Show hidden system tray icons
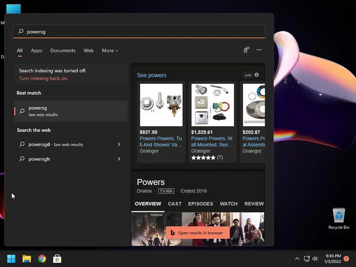Image resolution: width=356 pixels, height=267 pixels. 297,259
